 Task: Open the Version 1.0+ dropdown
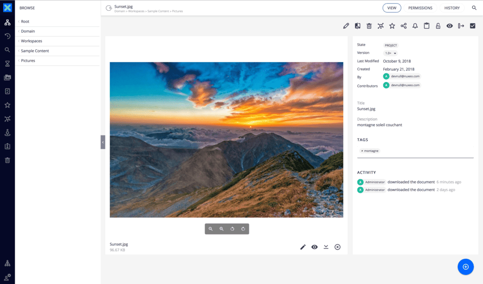point(391,53)
